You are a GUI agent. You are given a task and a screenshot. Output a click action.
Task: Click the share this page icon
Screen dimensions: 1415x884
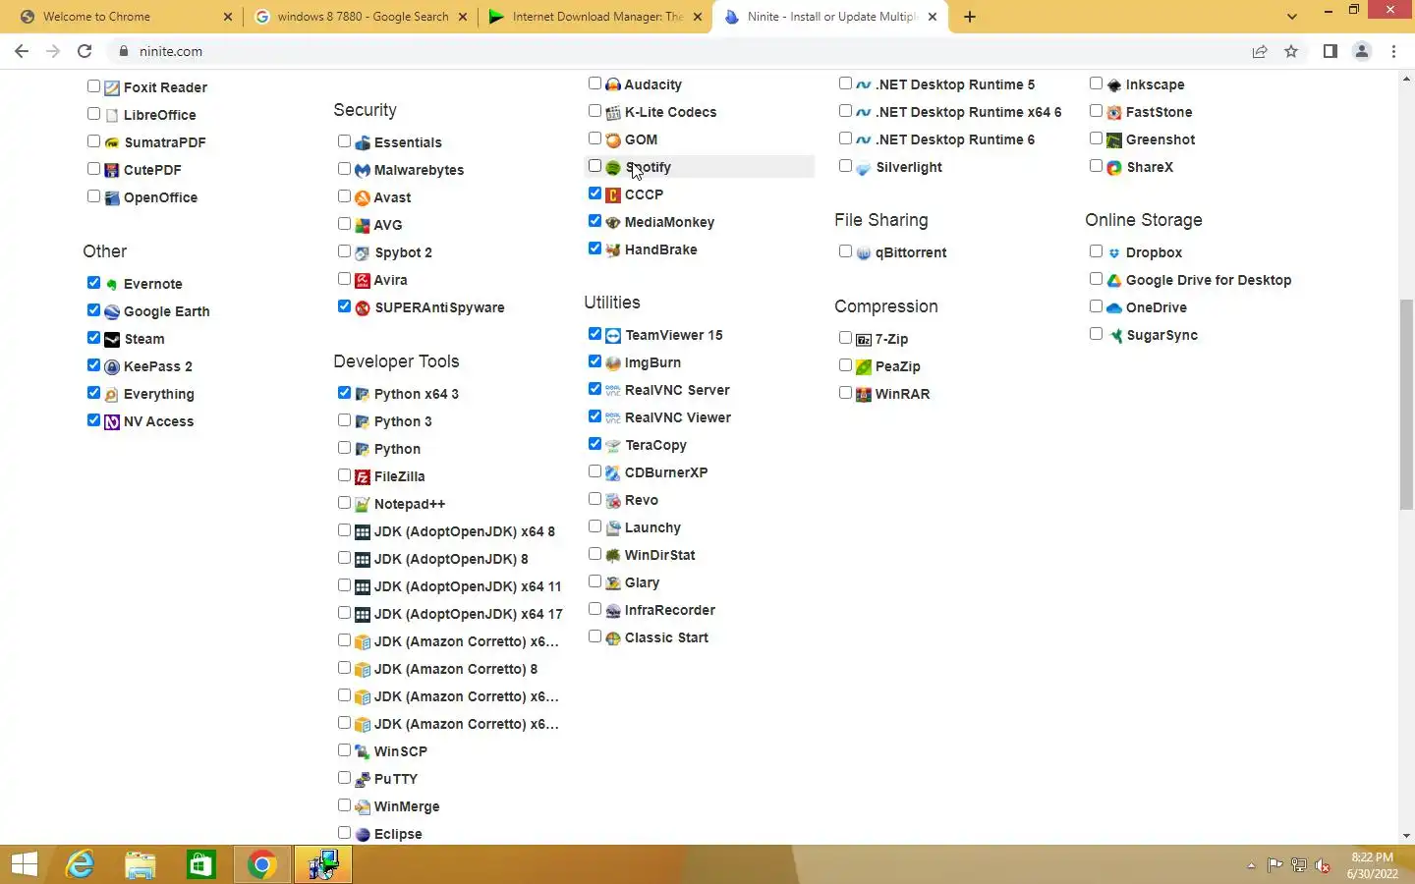point(1259,51)
